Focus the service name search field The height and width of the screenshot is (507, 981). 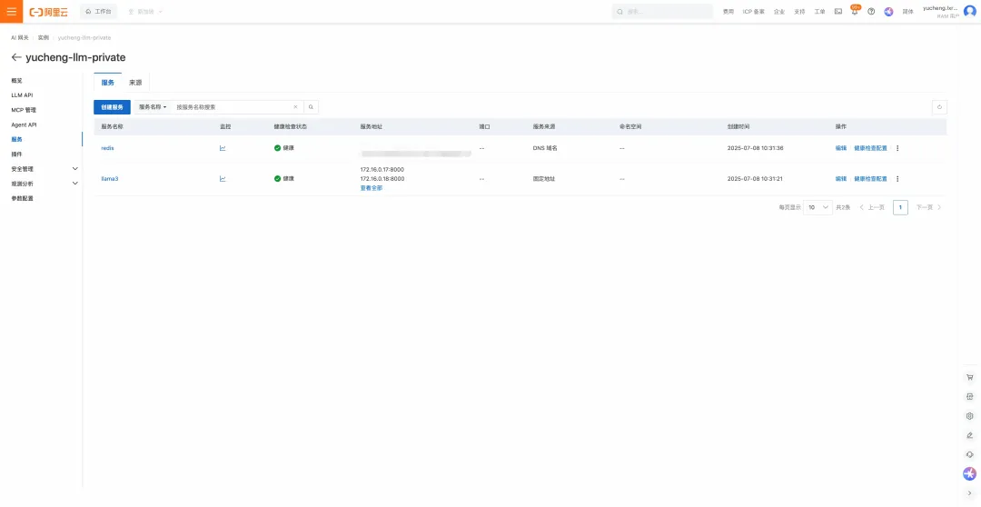tap(233, 107)
